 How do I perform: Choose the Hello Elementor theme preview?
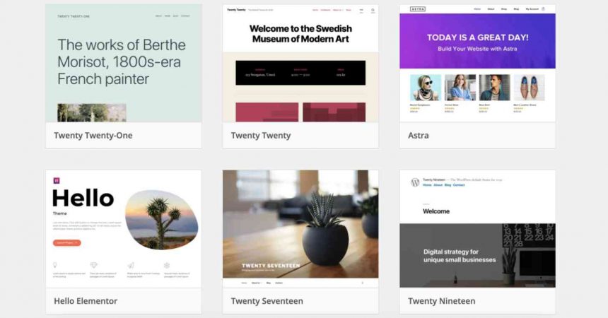tap(124, 229)
